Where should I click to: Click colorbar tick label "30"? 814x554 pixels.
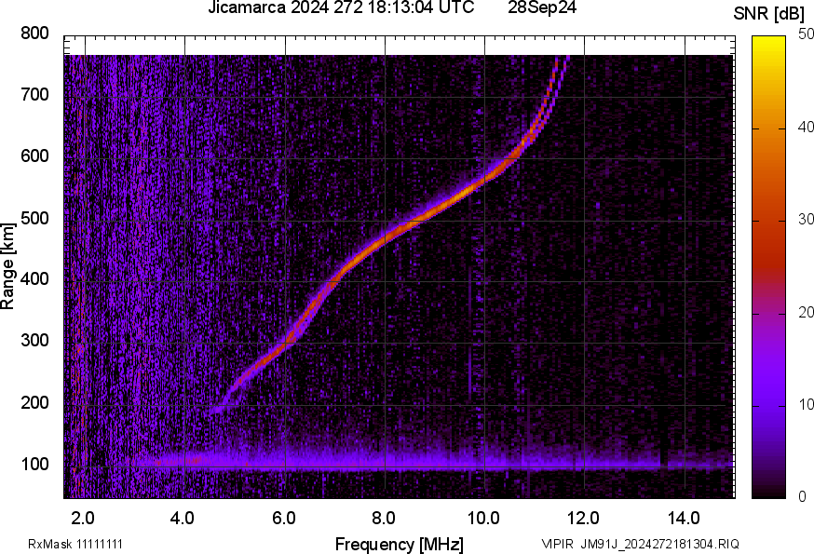807,219
